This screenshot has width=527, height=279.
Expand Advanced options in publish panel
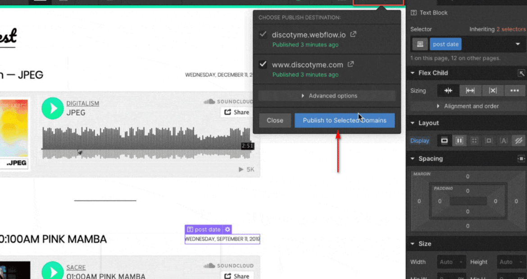327,96
